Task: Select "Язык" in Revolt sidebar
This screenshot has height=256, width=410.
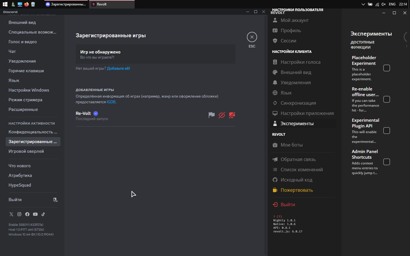Action: point(304,93)
